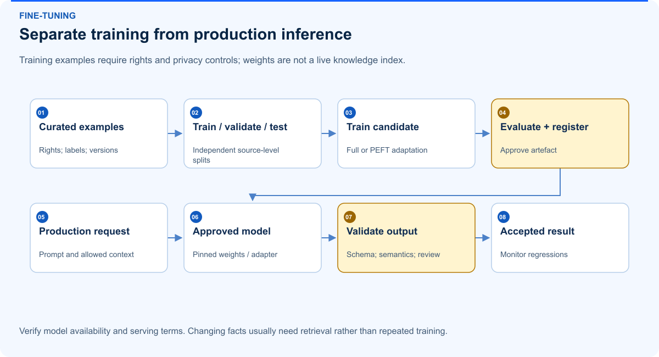Image resolution: width=659 pixels, height=357 pixels.
Task: Select the 'Curated examples' card title
Action: coord(81,127)
